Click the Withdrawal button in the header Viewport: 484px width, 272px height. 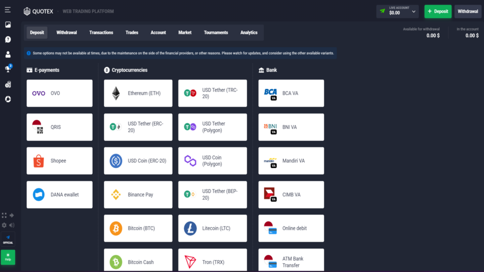(x=467, y=11)
